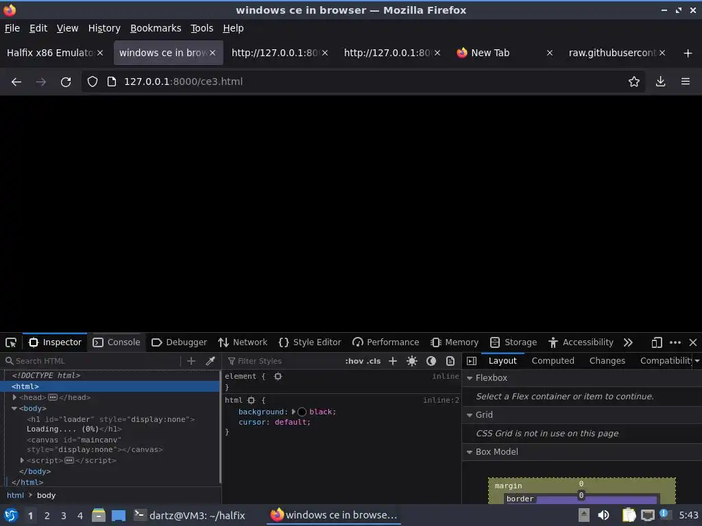Image resolution: width=702 pixels, height=526 pixels.
Task: Open the Network tab
Action: click(x=243, y=342)
